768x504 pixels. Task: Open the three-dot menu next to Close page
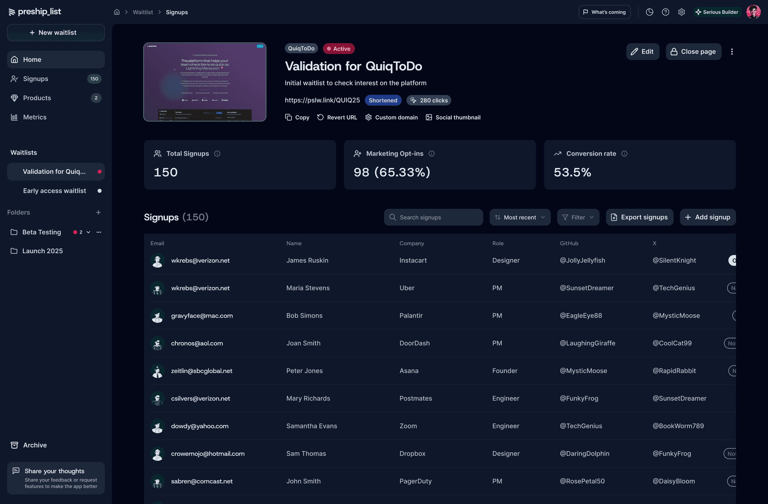(x=732, y=51)
